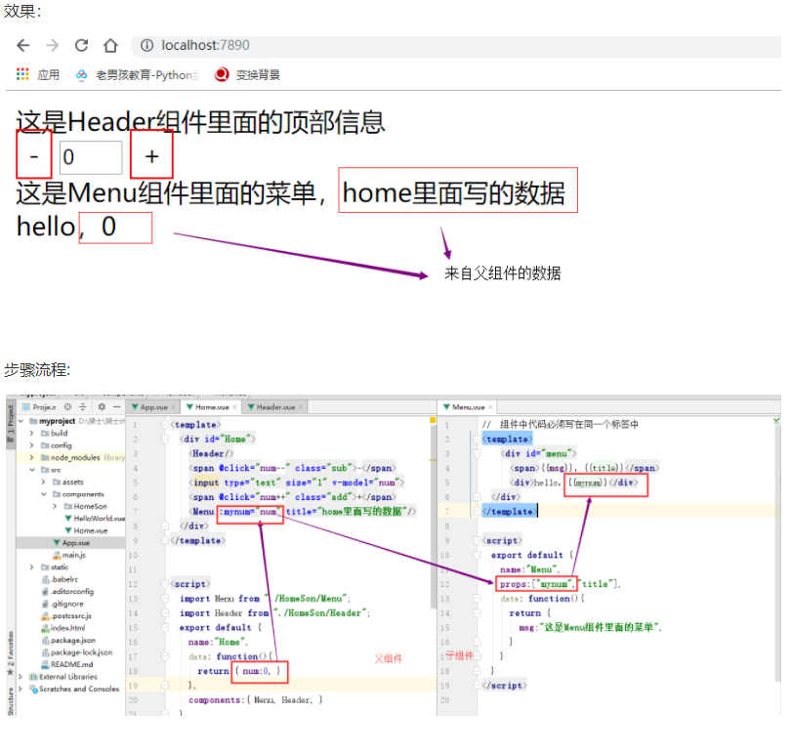Go to the browser home page
Screen dimensions: 791x755
point(110,46)
